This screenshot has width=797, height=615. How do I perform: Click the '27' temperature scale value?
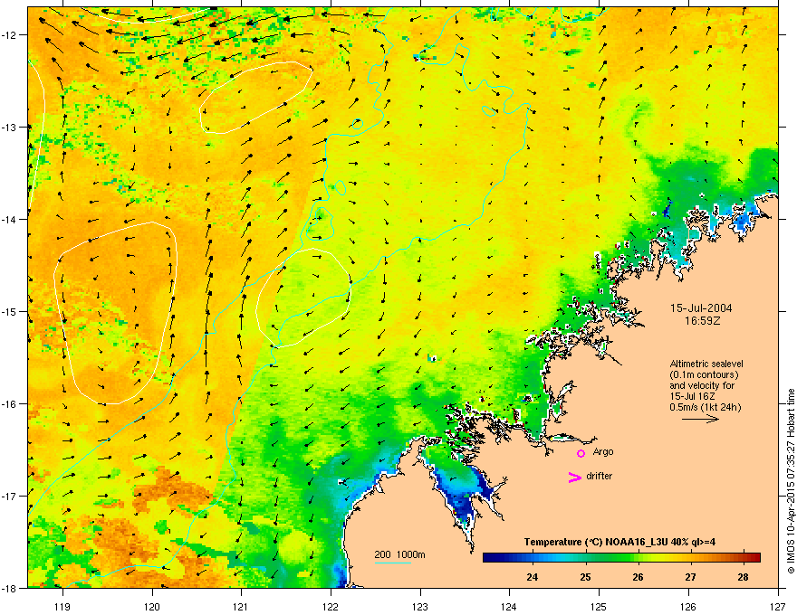(690, 577)
